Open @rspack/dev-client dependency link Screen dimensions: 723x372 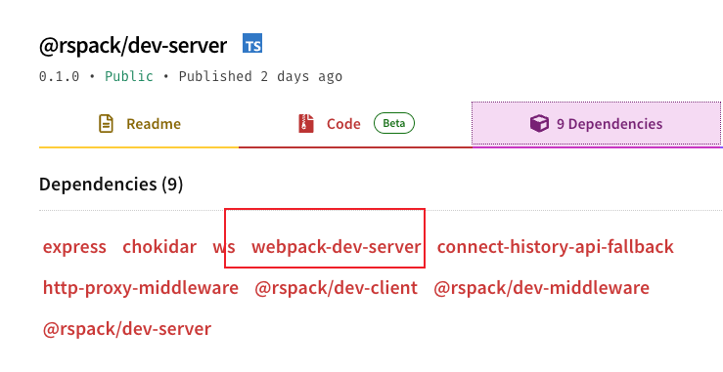[337, 288]
